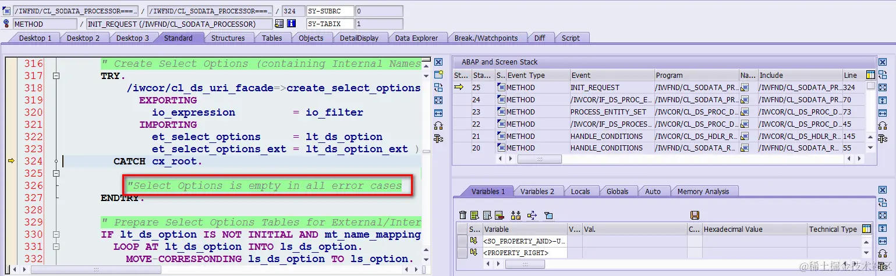Viewport: 896px width, 276px height.
Task: Maximize the code editor horizontally
Action: click(x=438, y=113)
